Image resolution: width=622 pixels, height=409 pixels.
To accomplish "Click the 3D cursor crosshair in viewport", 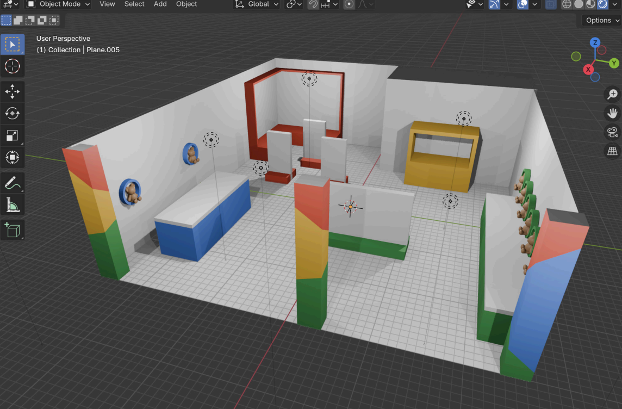I will tap(350, 207).
